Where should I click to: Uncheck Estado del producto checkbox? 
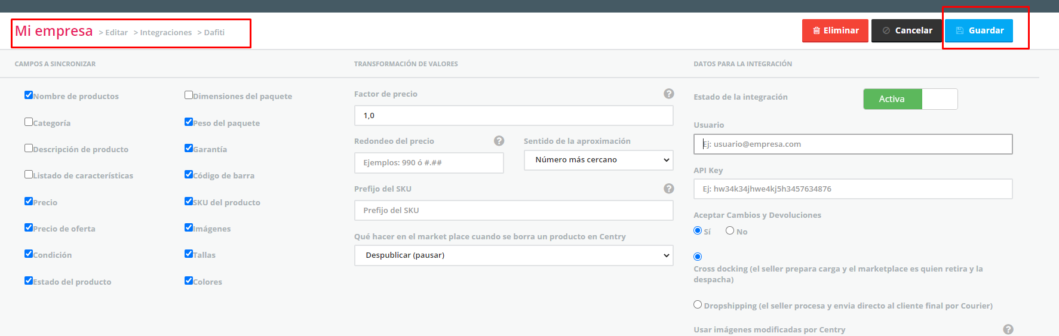[x=29, y=280]
